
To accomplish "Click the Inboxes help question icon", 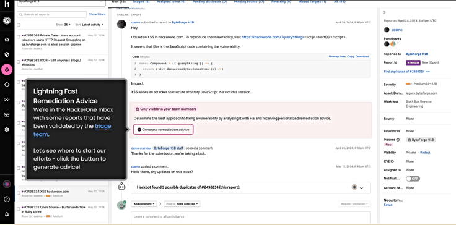I will [x=398, y=140].
